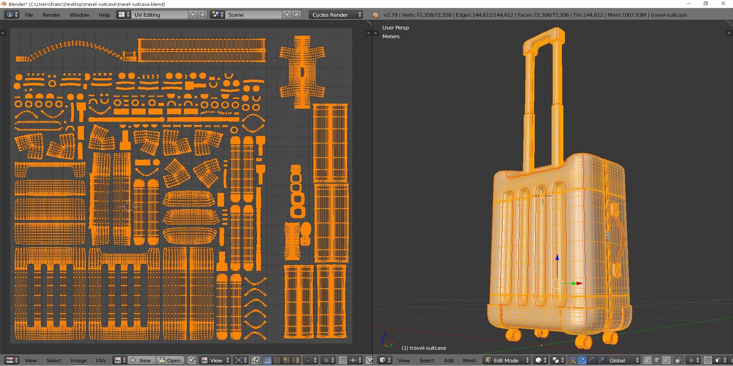The width and height of the screenshot is (733, 366).
Task: Toggle the 3D manipulator axes icon
Action: [x=572, y=360]
